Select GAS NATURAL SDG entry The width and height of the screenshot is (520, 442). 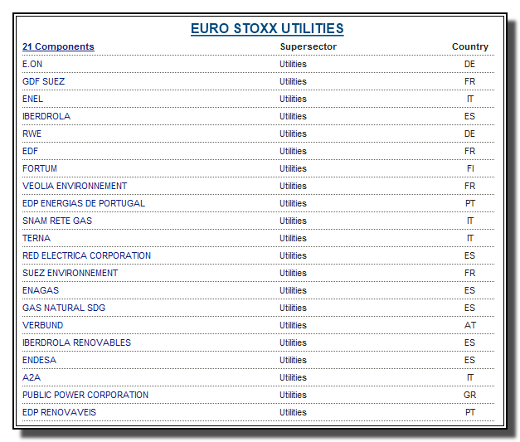(64, 308)
